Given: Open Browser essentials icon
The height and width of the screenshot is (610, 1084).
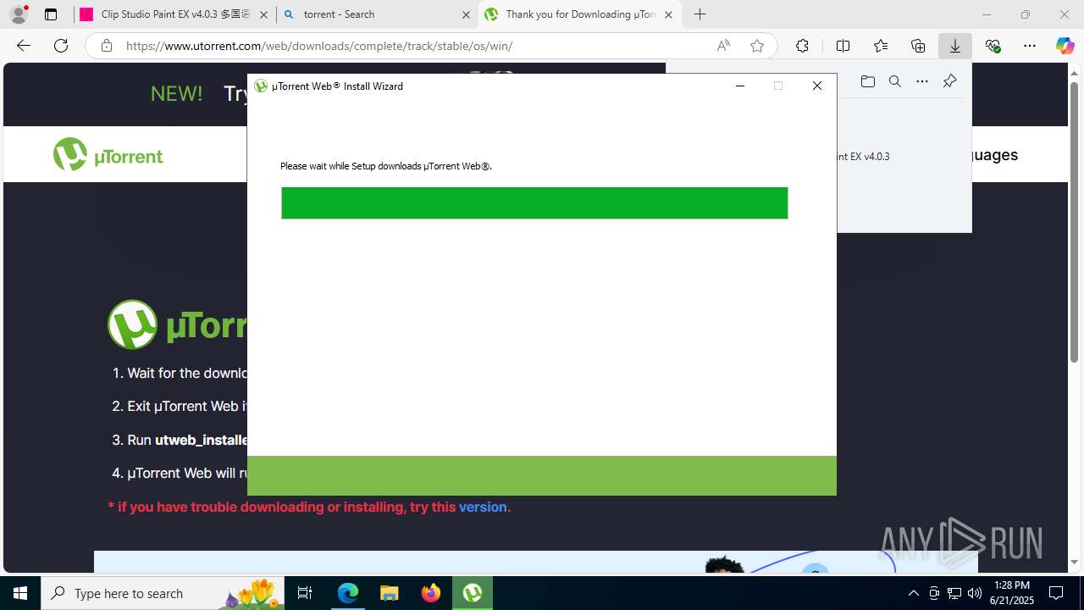Looking at the screenshot, I should [993, 46].
